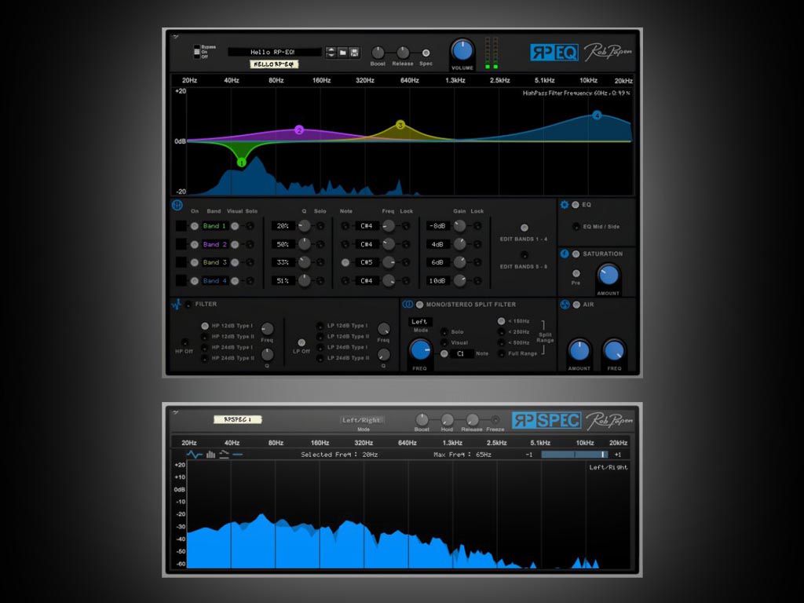Screen dimensions: 804x603
Task: Toggle the Saturation Pre button
Action: [x=576, y=273]
